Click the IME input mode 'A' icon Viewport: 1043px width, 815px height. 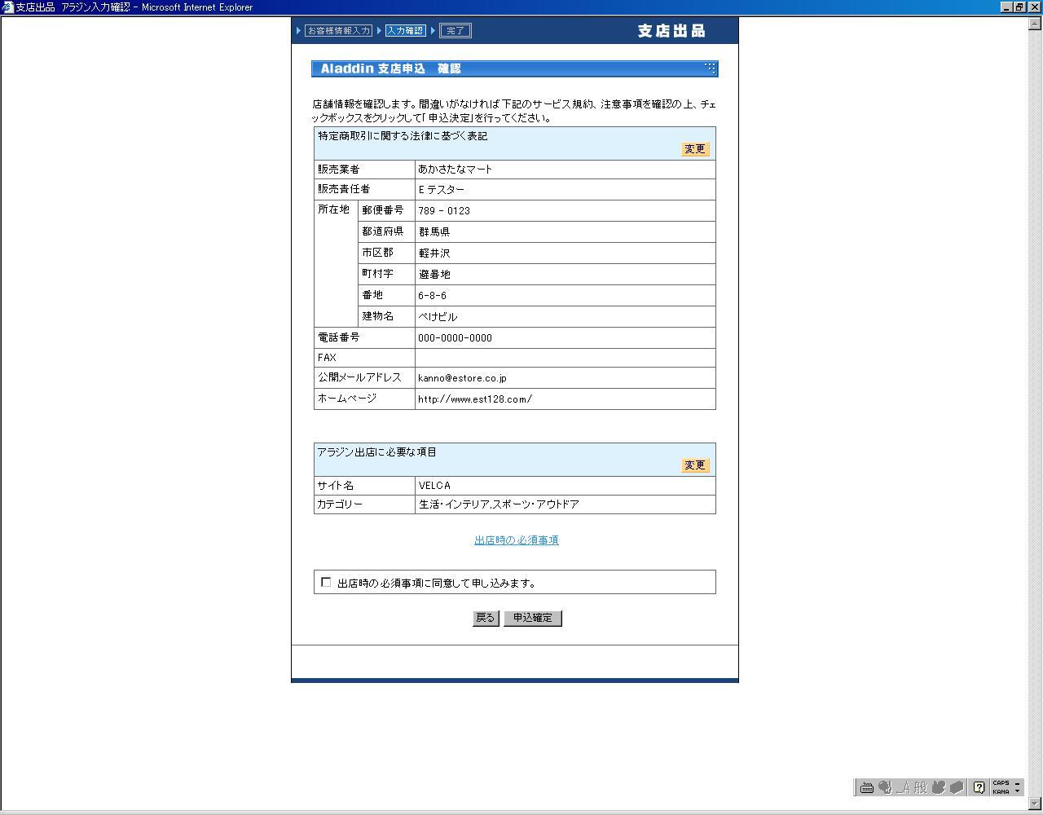tap(903, 787)
